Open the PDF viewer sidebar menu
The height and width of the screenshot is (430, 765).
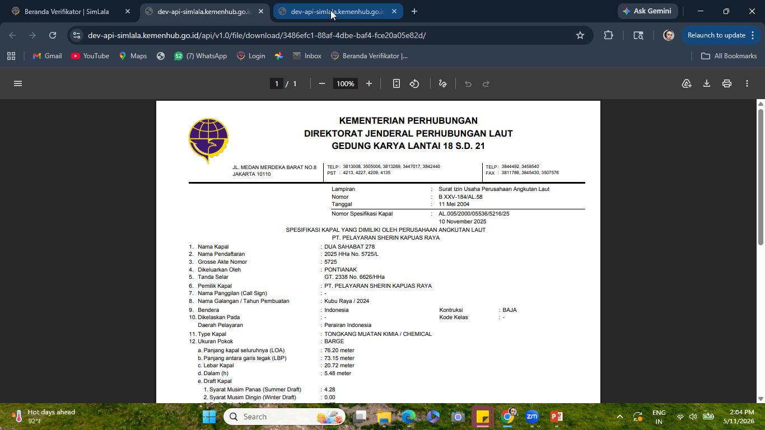[18, 83]
